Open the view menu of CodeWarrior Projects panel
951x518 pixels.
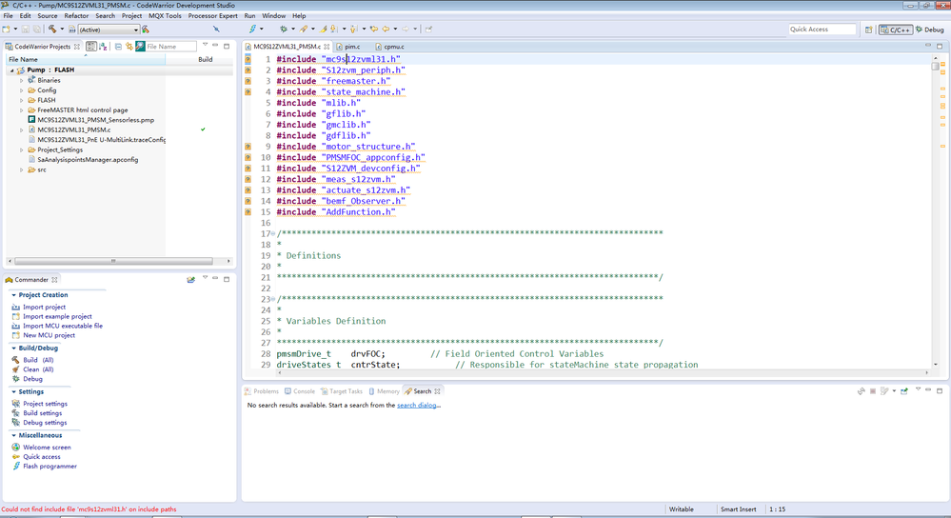[205, 45]
